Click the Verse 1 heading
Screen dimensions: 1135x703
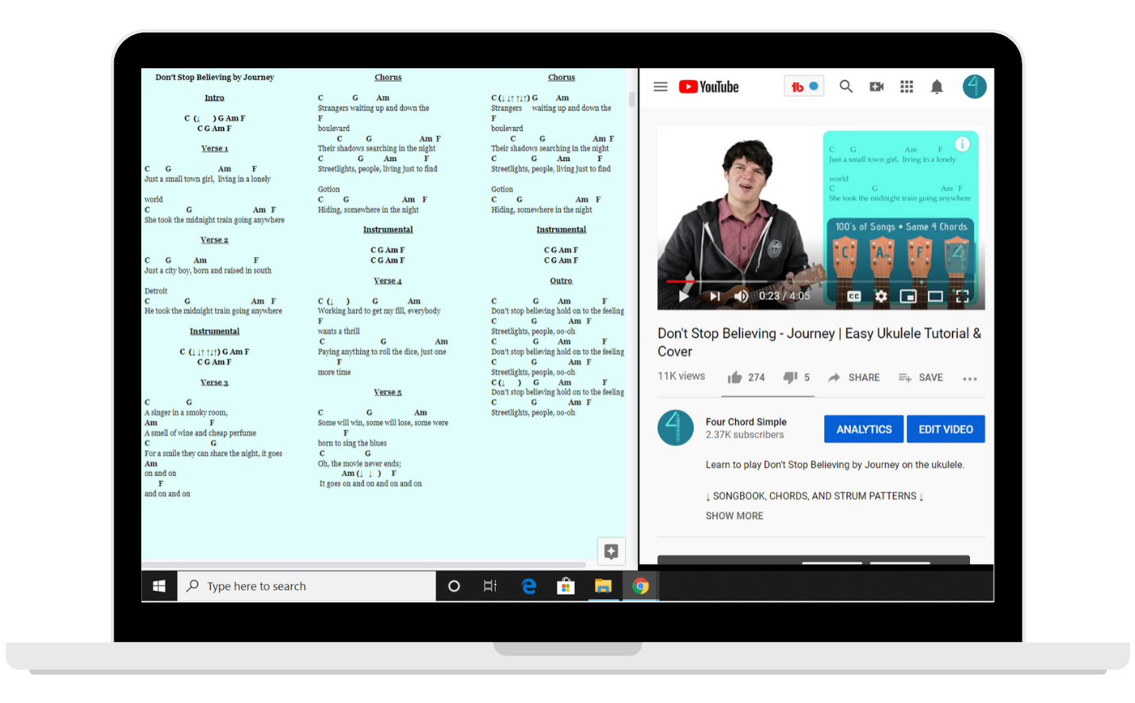(x=214, y=148)
